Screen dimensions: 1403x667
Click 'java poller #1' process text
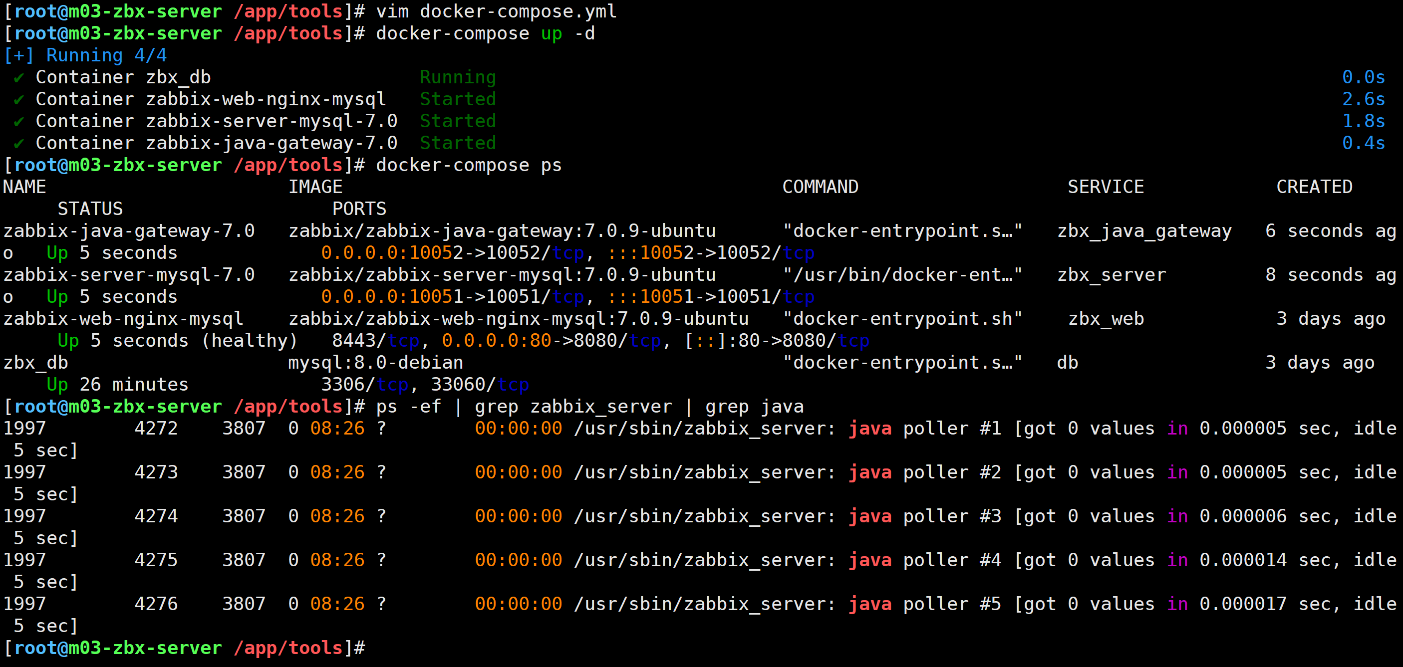pyautogui.click(x=925, y=429)
